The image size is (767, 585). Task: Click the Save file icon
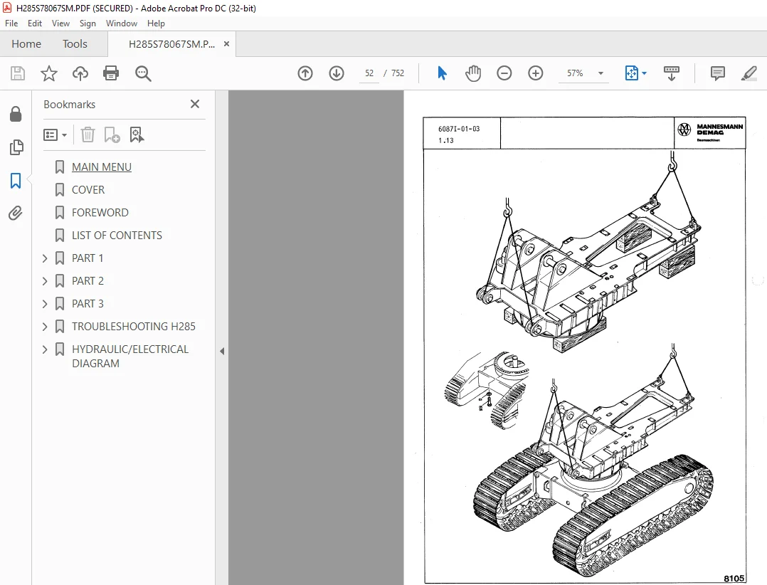(18, 73)
